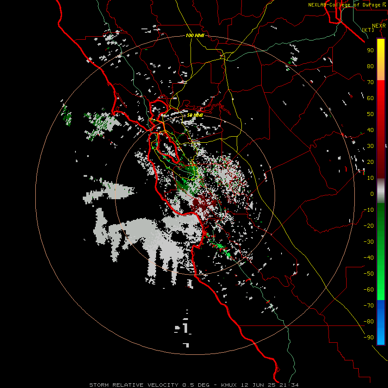388x388 pixels.
Task: Click the -30 value on the velocity scale
Action: coord(369,242)
